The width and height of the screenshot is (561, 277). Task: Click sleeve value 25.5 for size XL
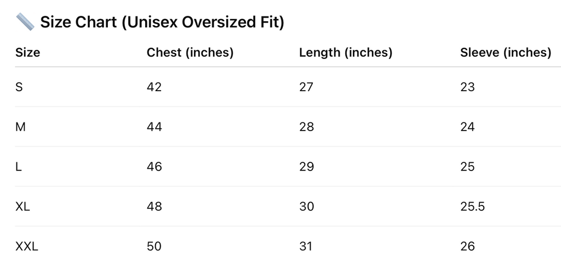coord(473,207)
